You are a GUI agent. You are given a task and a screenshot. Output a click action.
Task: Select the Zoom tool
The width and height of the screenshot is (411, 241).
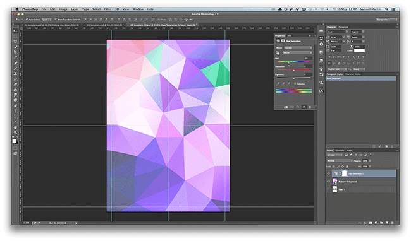coord(15,132)
